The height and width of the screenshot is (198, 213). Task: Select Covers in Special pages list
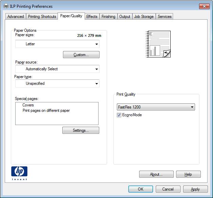[28, 105]
